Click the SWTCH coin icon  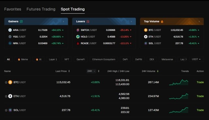click(x=78, y=30)
